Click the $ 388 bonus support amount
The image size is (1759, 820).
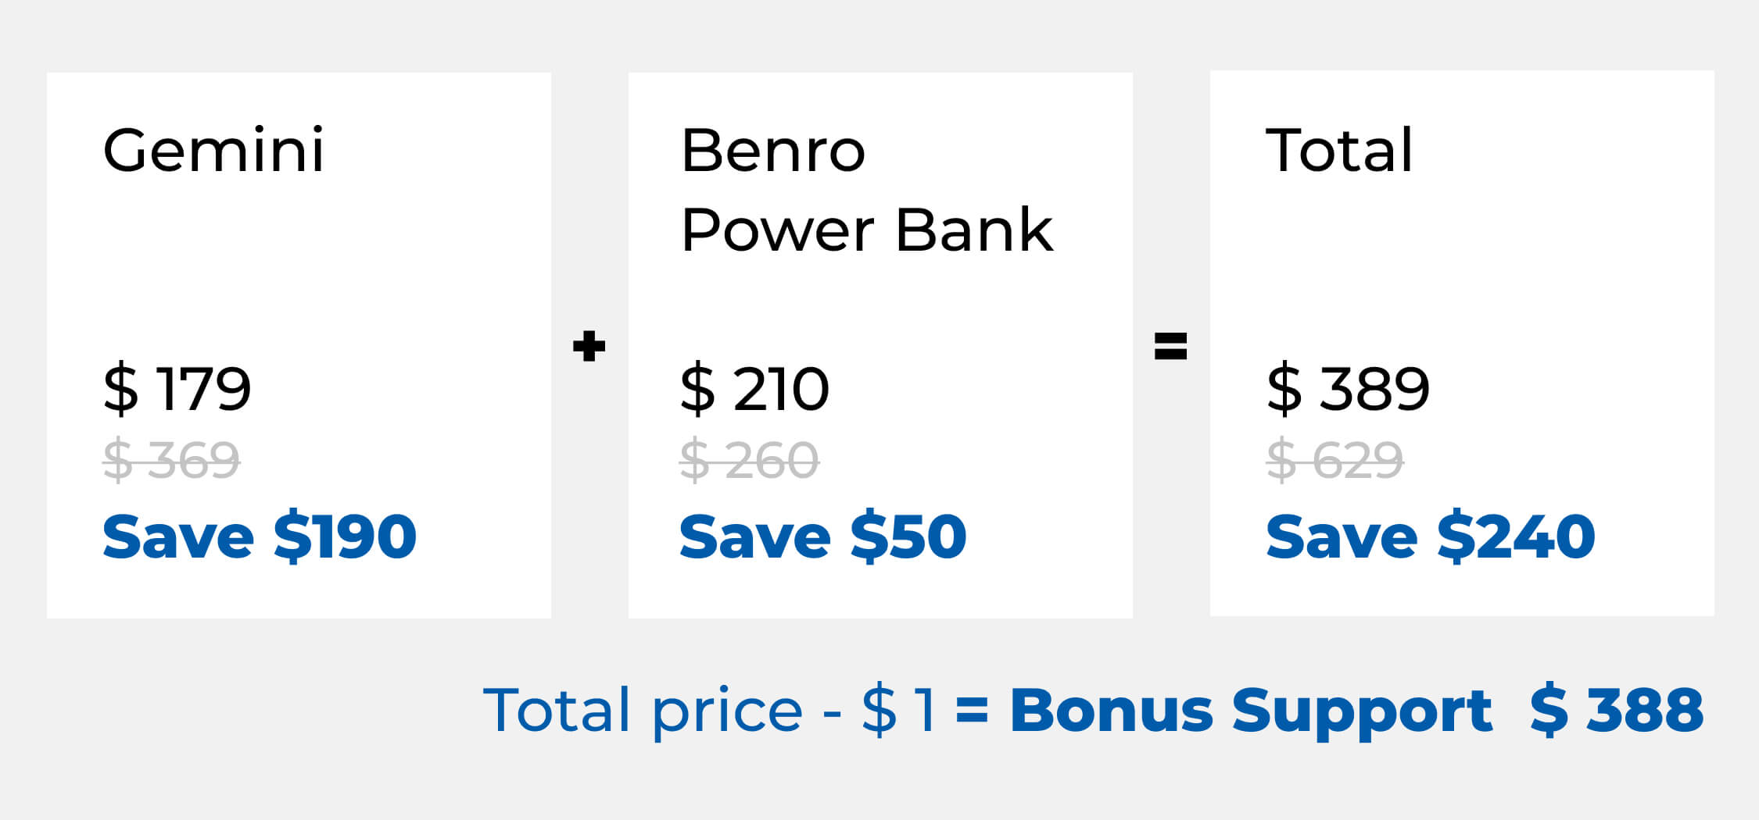pyautogui.click(x=1617, y=711)
